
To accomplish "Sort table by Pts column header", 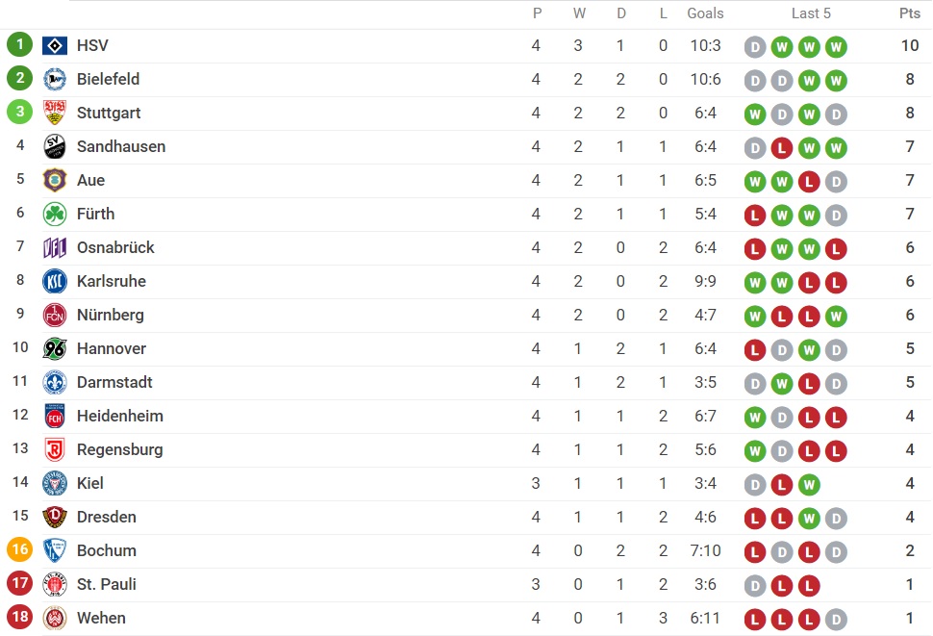I will tap(909, 13).
